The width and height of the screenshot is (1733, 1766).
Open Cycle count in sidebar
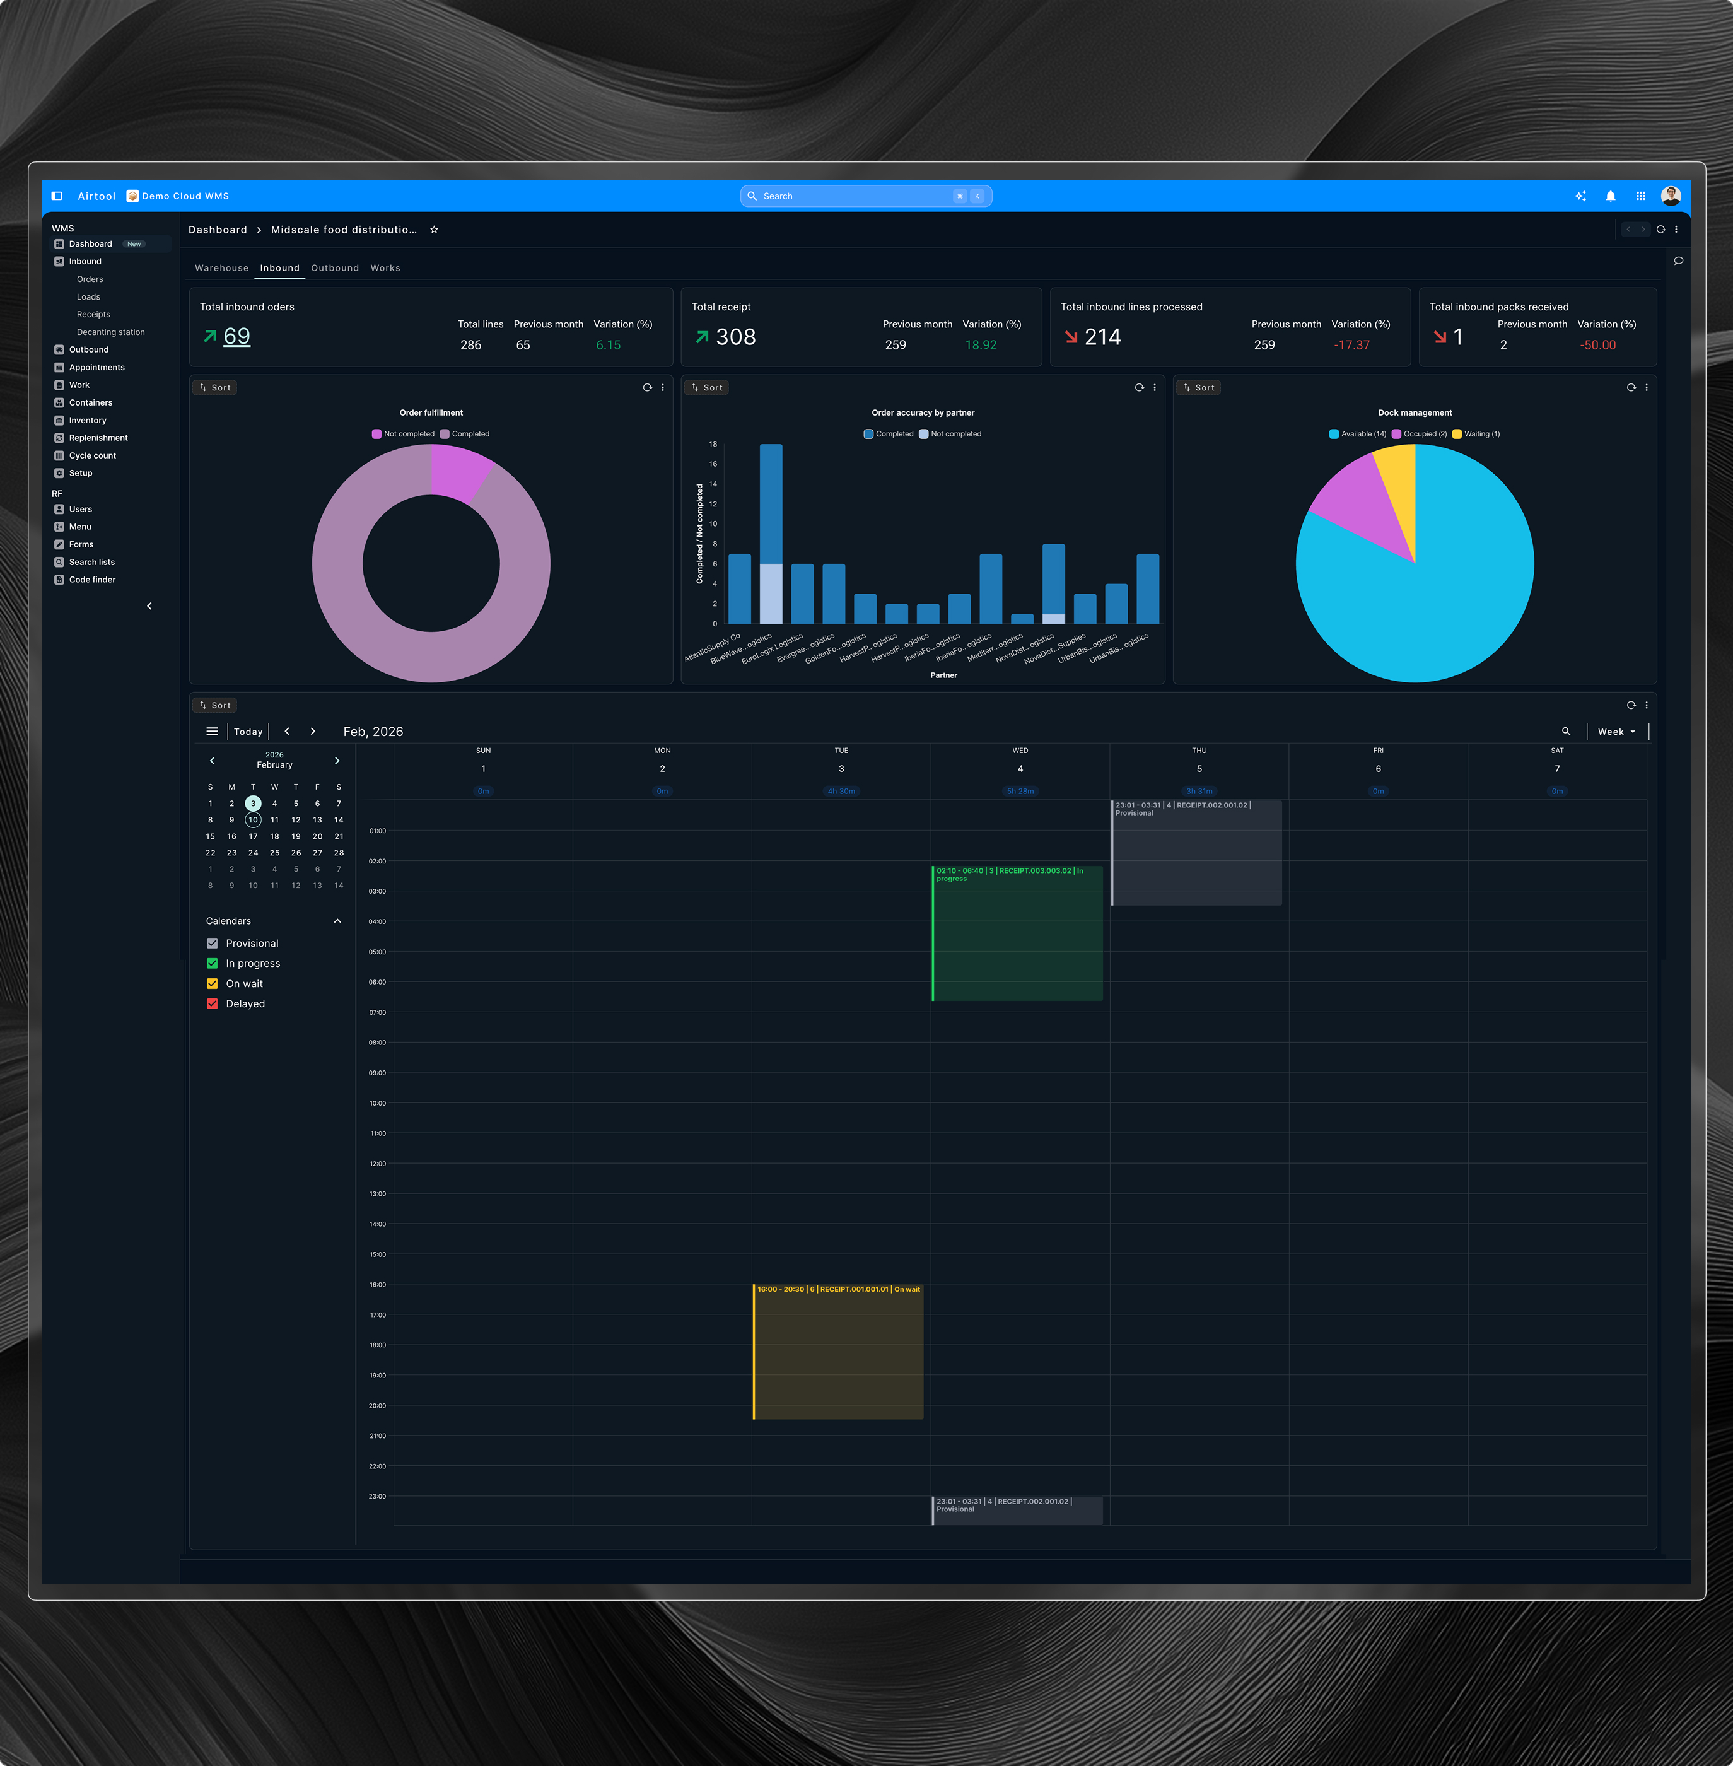[x=92, y=456]
